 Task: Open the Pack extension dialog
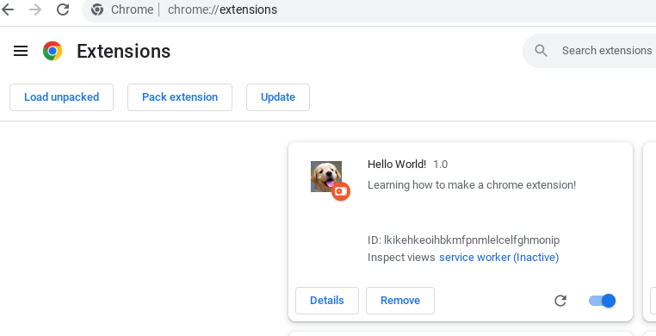click(180, 97)
